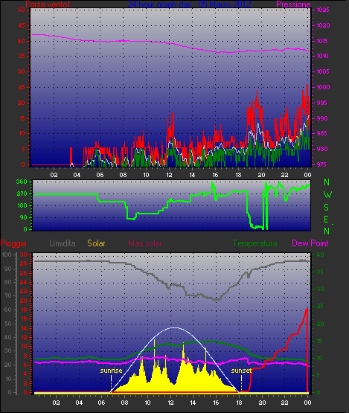Click the red 14 on the rain axis
349x413 pixels.
click(24, 328)
